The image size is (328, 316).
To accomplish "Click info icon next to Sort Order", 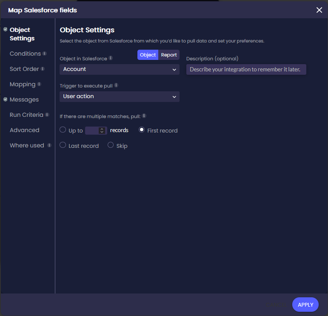I will click(x=43, y=69).
